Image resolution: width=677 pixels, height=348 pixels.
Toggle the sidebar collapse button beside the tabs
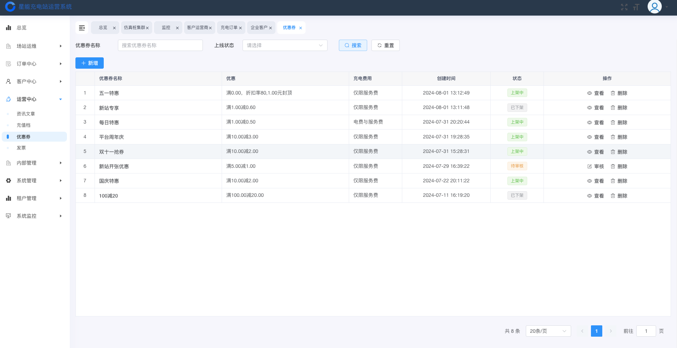click(x=82, y=28)
